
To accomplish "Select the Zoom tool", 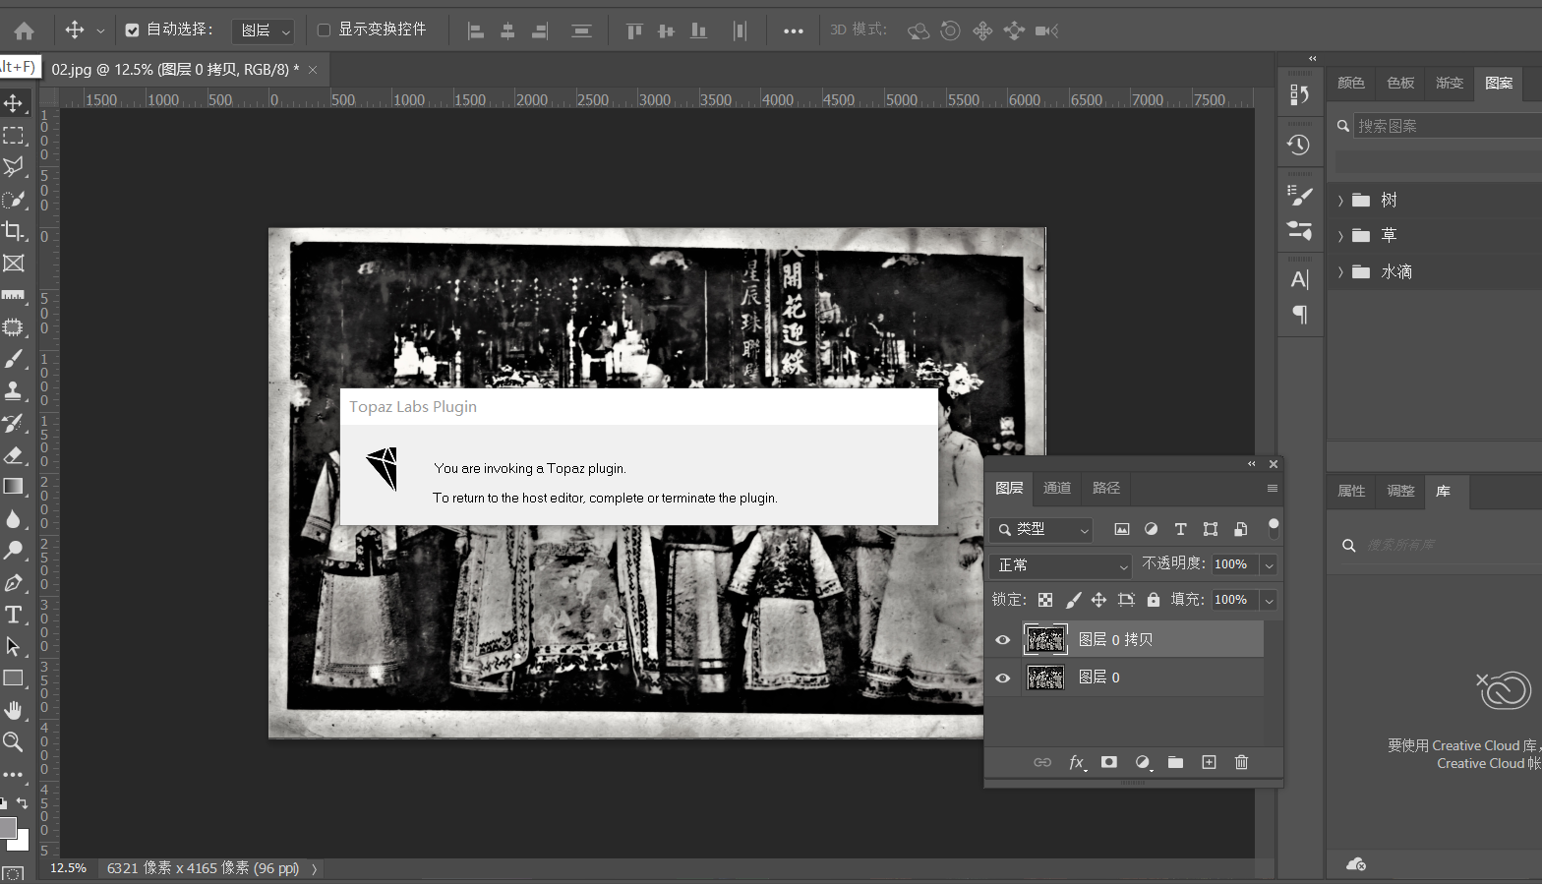I will point(14,742).
